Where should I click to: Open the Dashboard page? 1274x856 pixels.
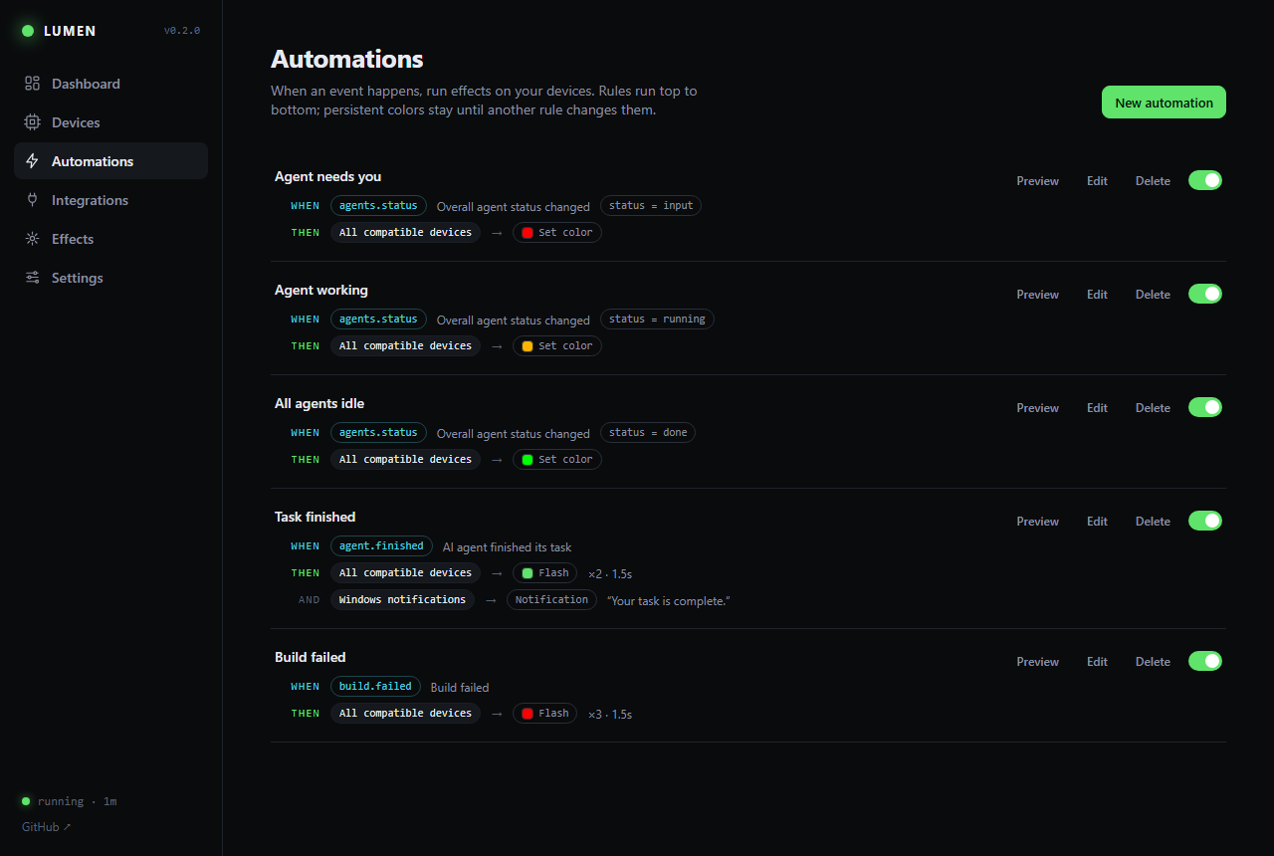click(x=110, y=84)
